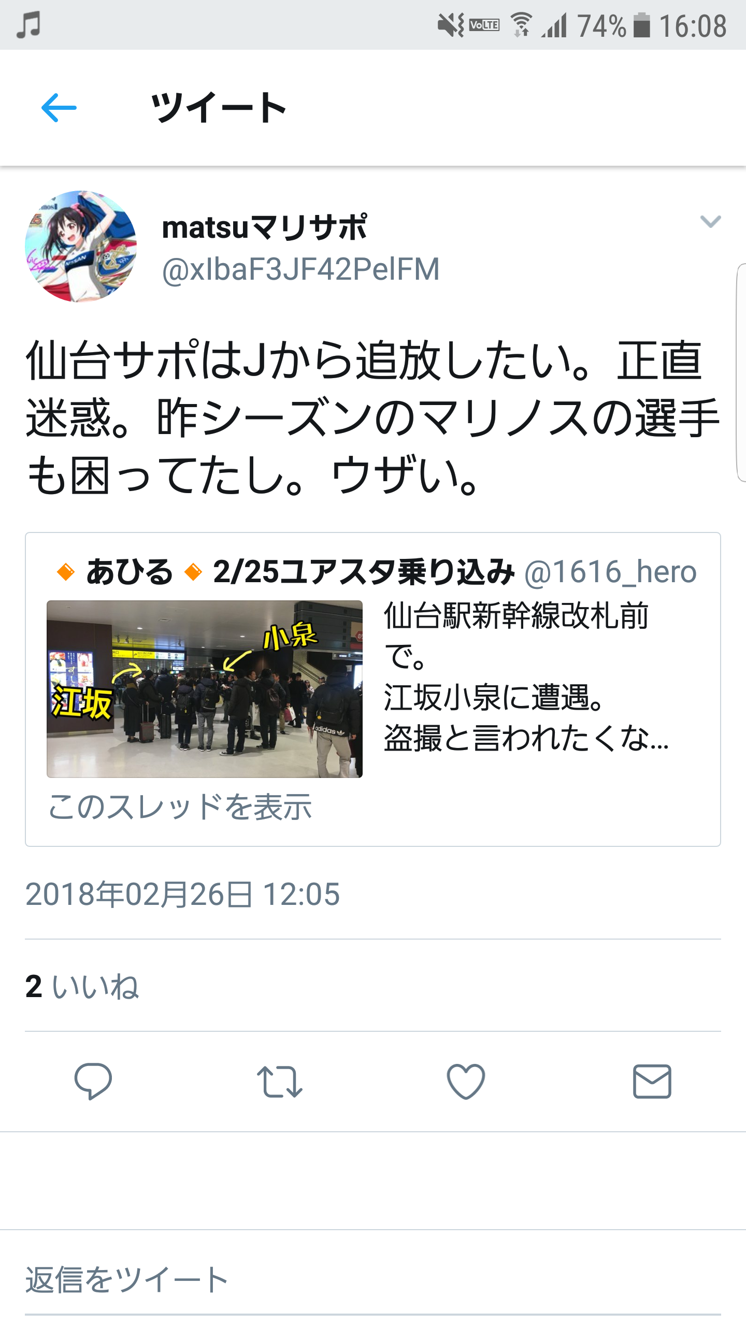The width and height of the screenshot is (746, 1326).
Task: Tap the battery icon in status bar
Action: (642, 25)
